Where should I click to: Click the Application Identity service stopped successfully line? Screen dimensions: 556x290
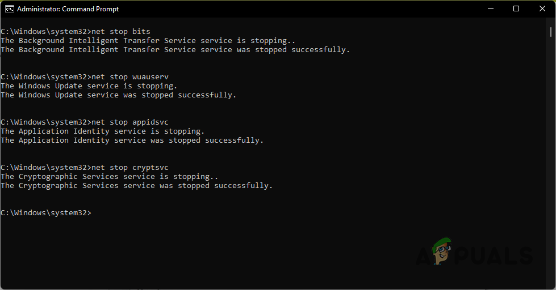132,140
